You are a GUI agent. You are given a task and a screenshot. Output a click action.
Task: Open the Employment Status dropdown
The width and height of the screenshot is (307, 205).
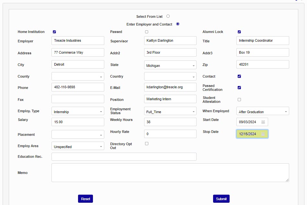point(170,112)
